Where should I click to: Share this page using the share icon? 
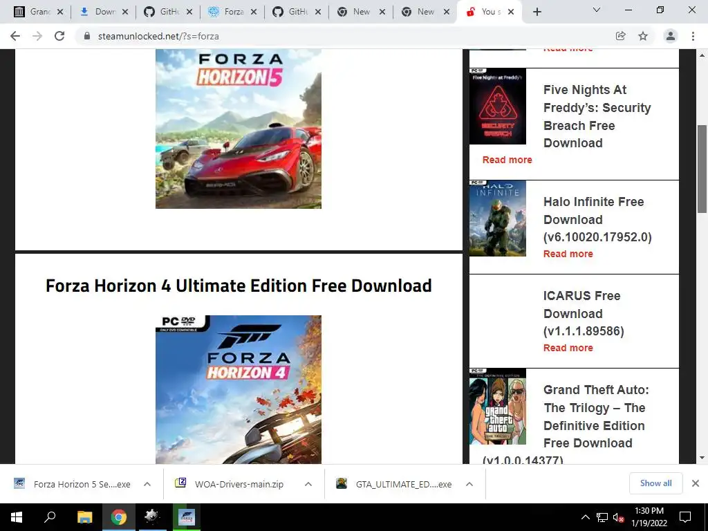coord(620,36)
